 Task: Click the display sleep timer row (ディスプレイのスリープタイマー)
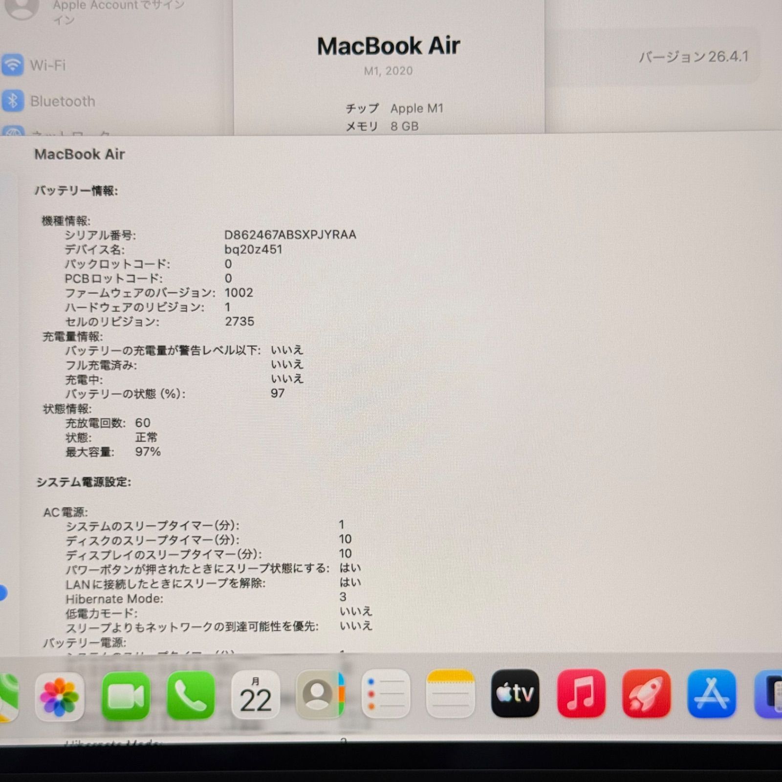point(209,554)
